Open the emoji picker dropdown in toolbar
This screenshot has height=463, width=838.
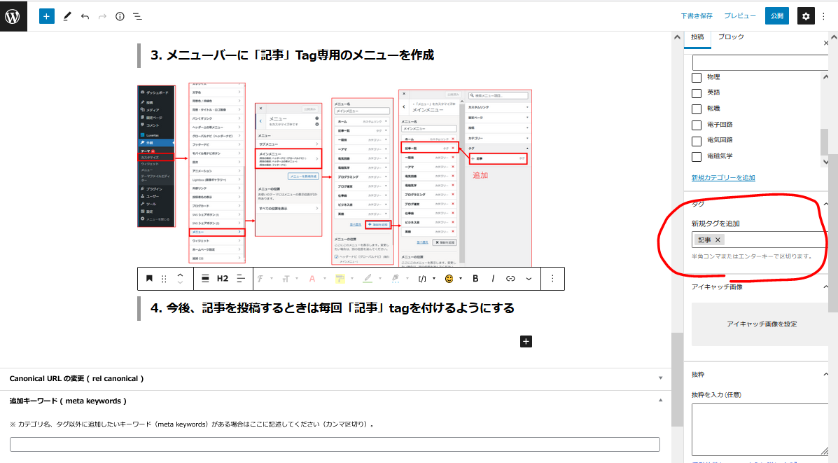[x=449, y=278]
